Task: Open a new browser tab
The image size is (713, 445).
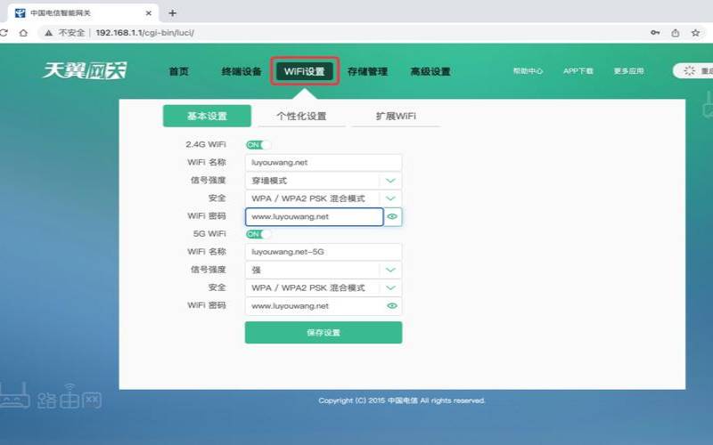Action: coord(172,13)
